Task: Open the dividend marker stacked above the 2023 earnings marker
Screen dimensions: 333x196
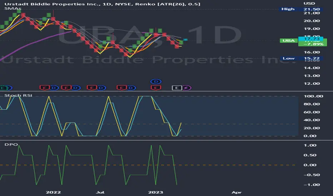Action: [x=156, y=81]
